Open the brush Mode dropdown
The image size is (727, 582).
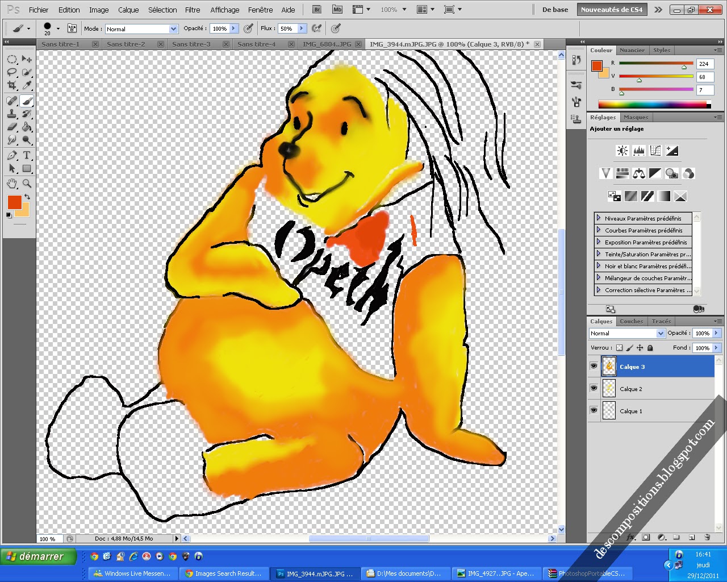(173, 29)
